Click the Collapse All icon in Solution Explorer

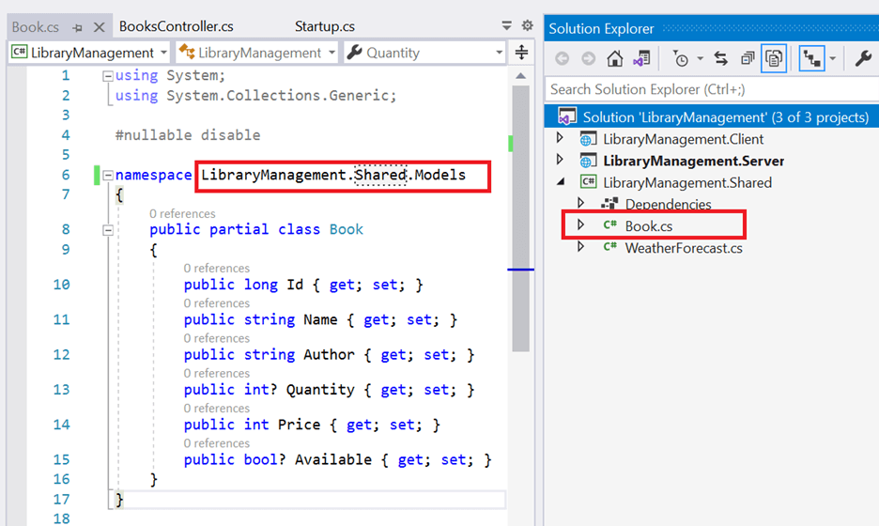pyautogui.click(x=748, y=59)
